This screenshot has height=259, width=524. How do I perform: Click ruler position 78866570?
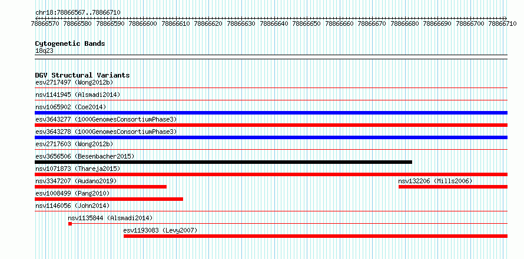tap(45, 23)
